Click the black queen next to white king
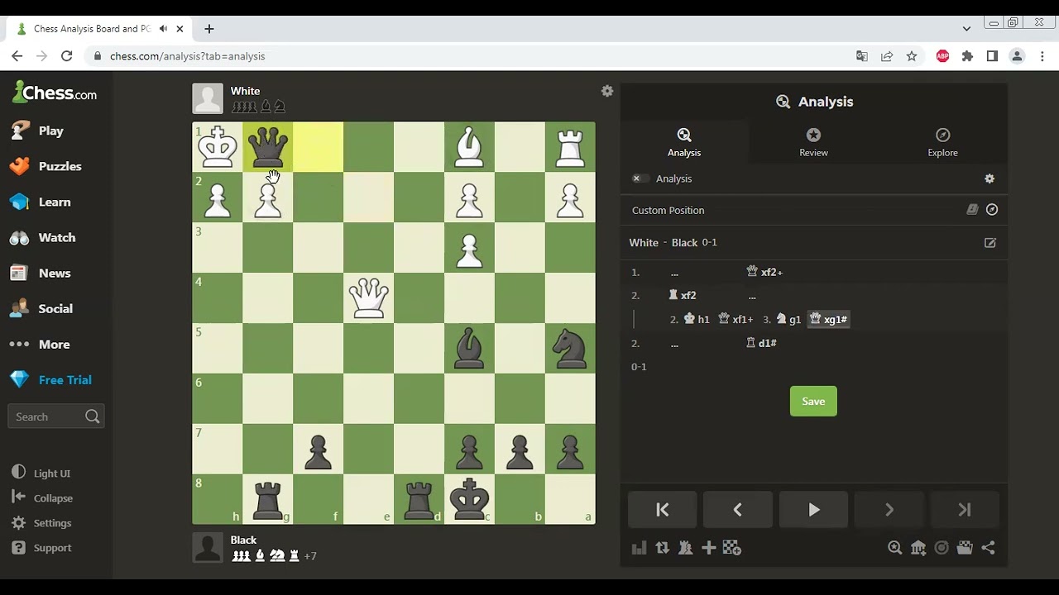This screenshot has height=595, width=1059. [x=268, y=147]
